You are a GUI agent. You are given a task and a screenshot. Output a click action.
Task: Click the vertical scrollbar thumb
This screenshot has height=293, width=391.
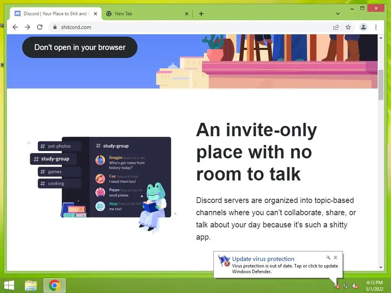tap(381, 85)
